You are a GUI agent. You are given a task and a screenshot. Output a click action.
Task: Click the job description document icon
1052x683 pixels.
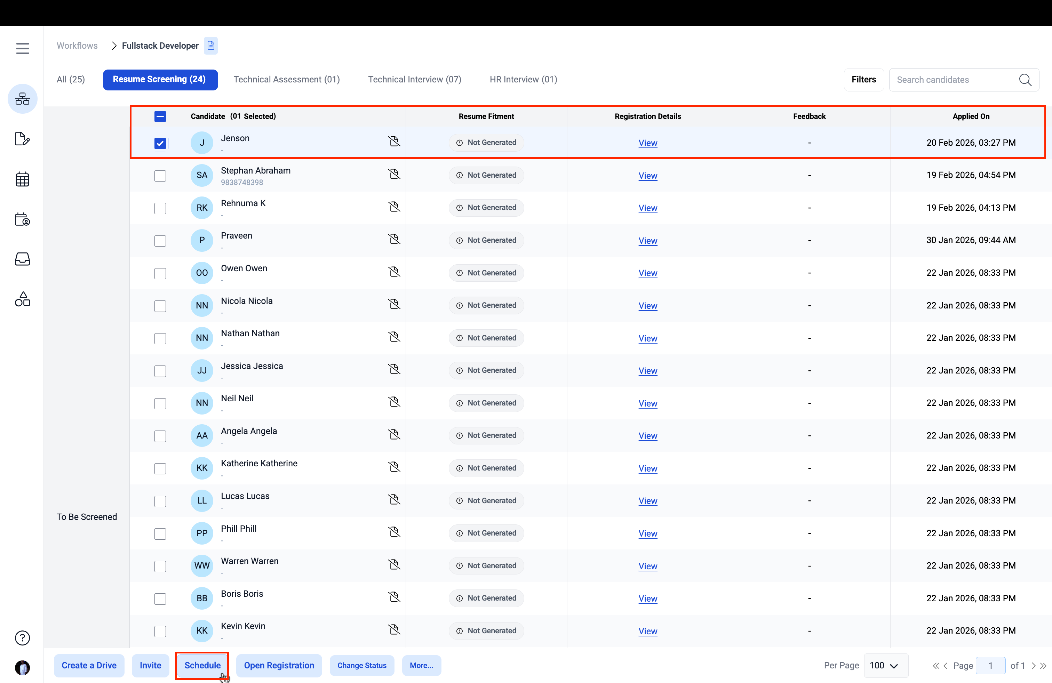click(x=211, y=46)
